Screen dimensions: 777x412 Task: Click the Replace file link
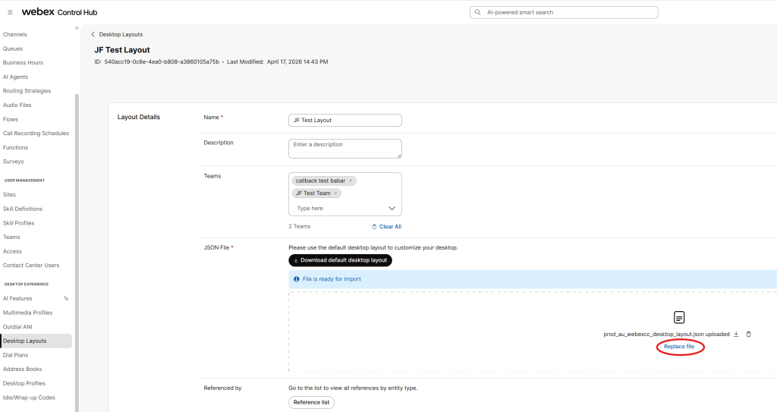point(679,347)
